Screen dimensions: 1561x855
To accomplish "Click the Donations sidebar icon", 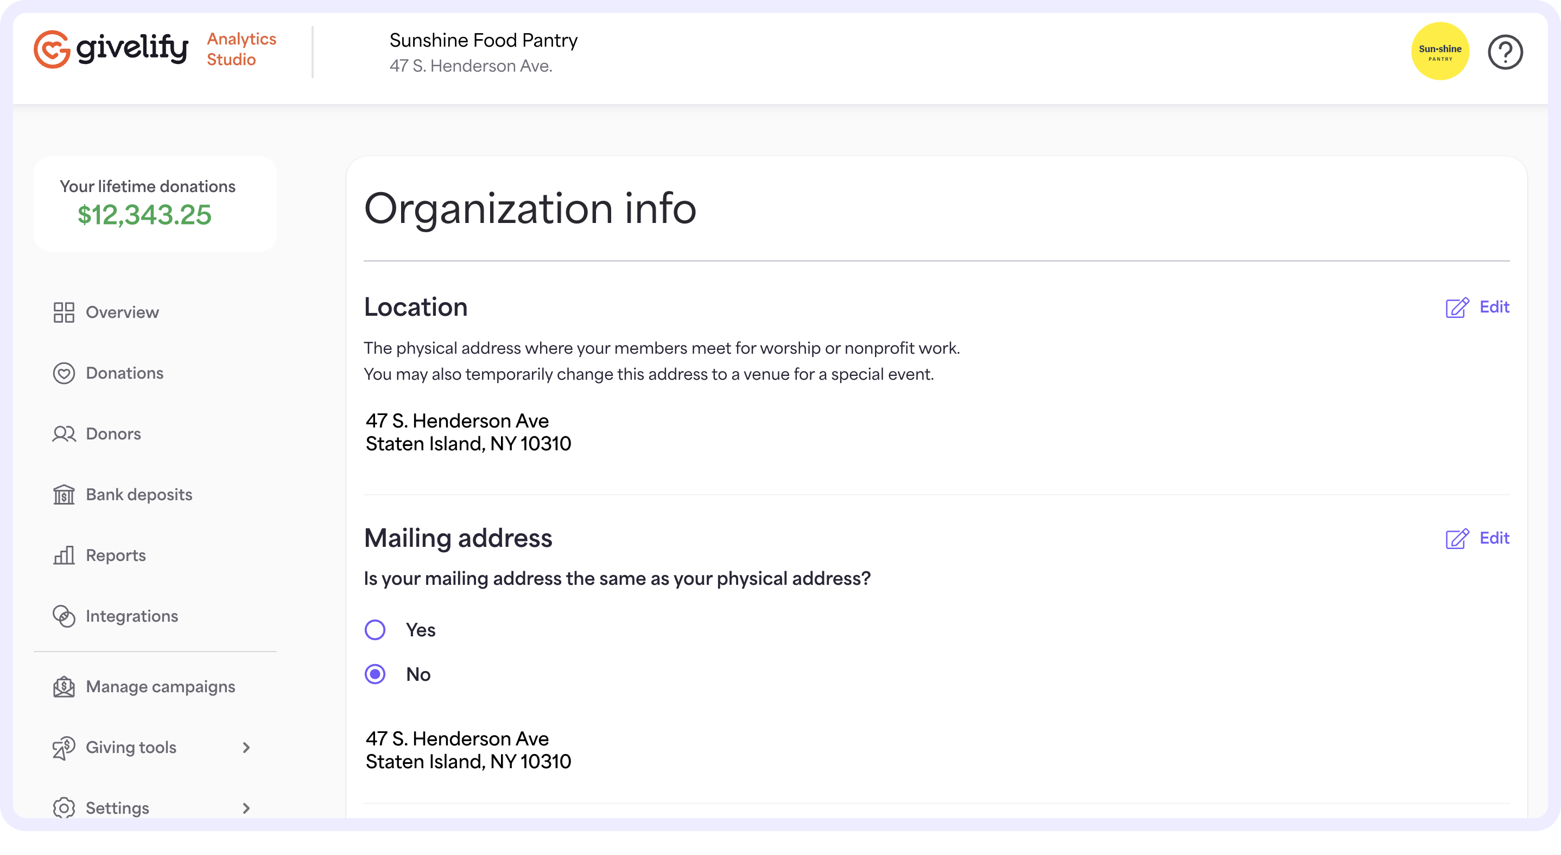I will point(63,373).
